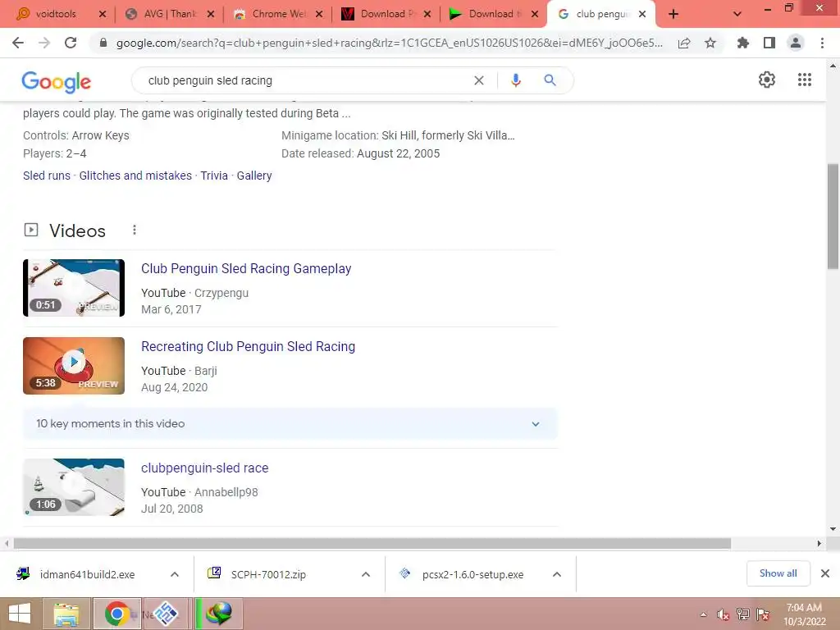
Task: Open the Glitches and mistakes link
Action: pos(135,176)
